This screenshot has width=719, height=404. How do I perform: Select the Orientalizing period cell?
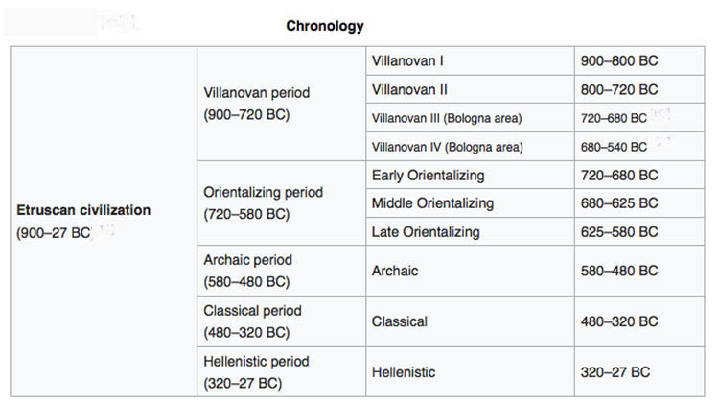point(263,202)
